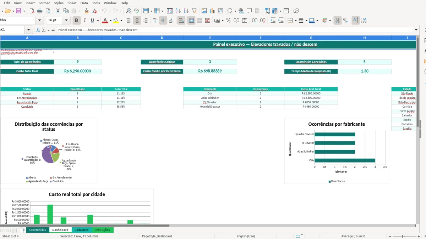Activate the Clone Formatting paintbrush
This screenshot has width=426, height=239.
point(87,11)
